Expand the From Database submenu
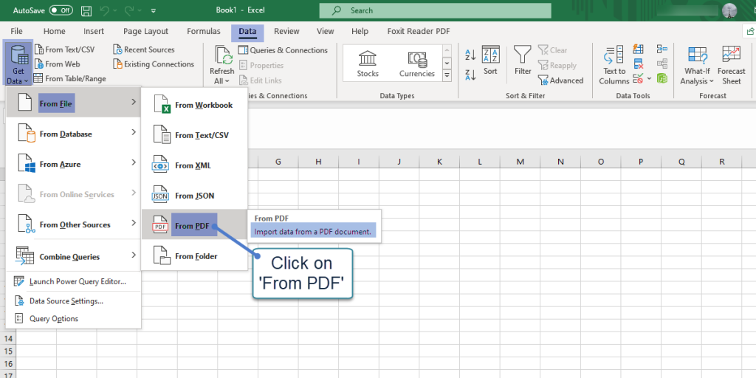This screenshot has height=378, width=756. [x=73, y=134]
